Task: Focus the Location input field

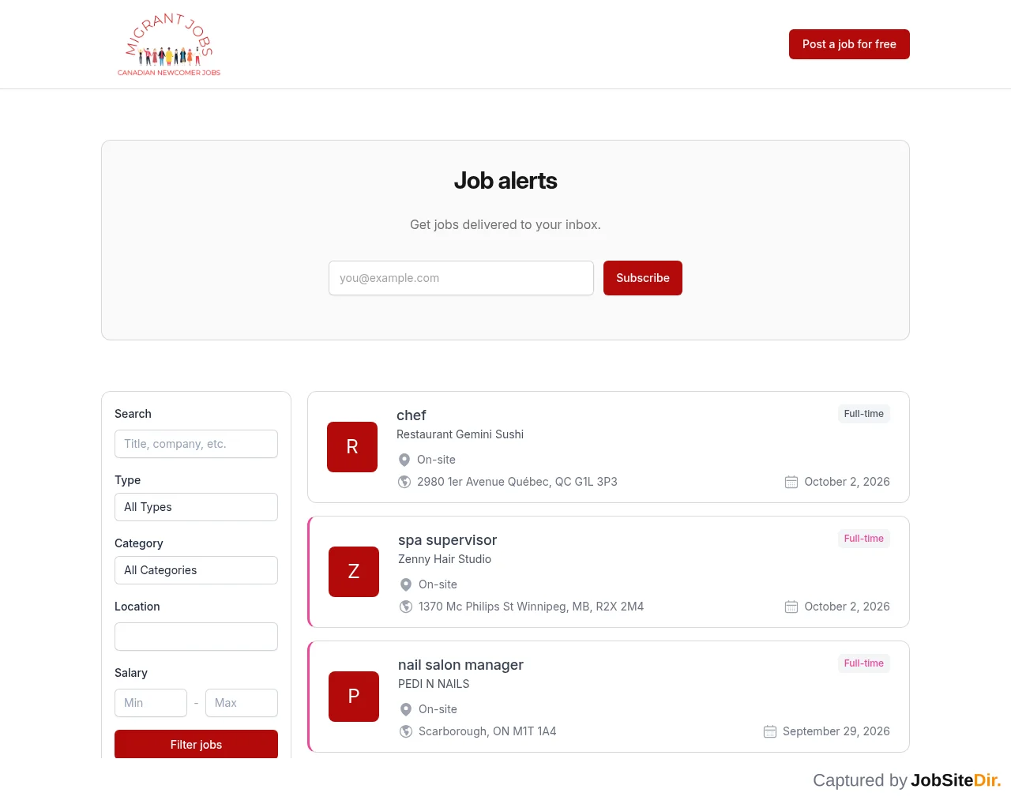Action: point(196,637)
